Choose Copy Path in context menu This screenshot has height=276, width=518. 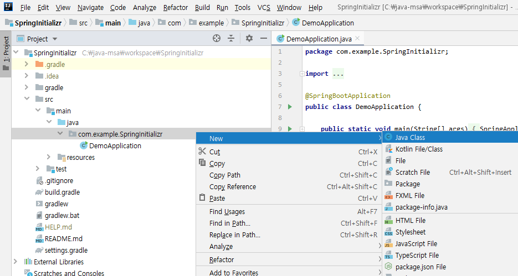tap(289, 175)
